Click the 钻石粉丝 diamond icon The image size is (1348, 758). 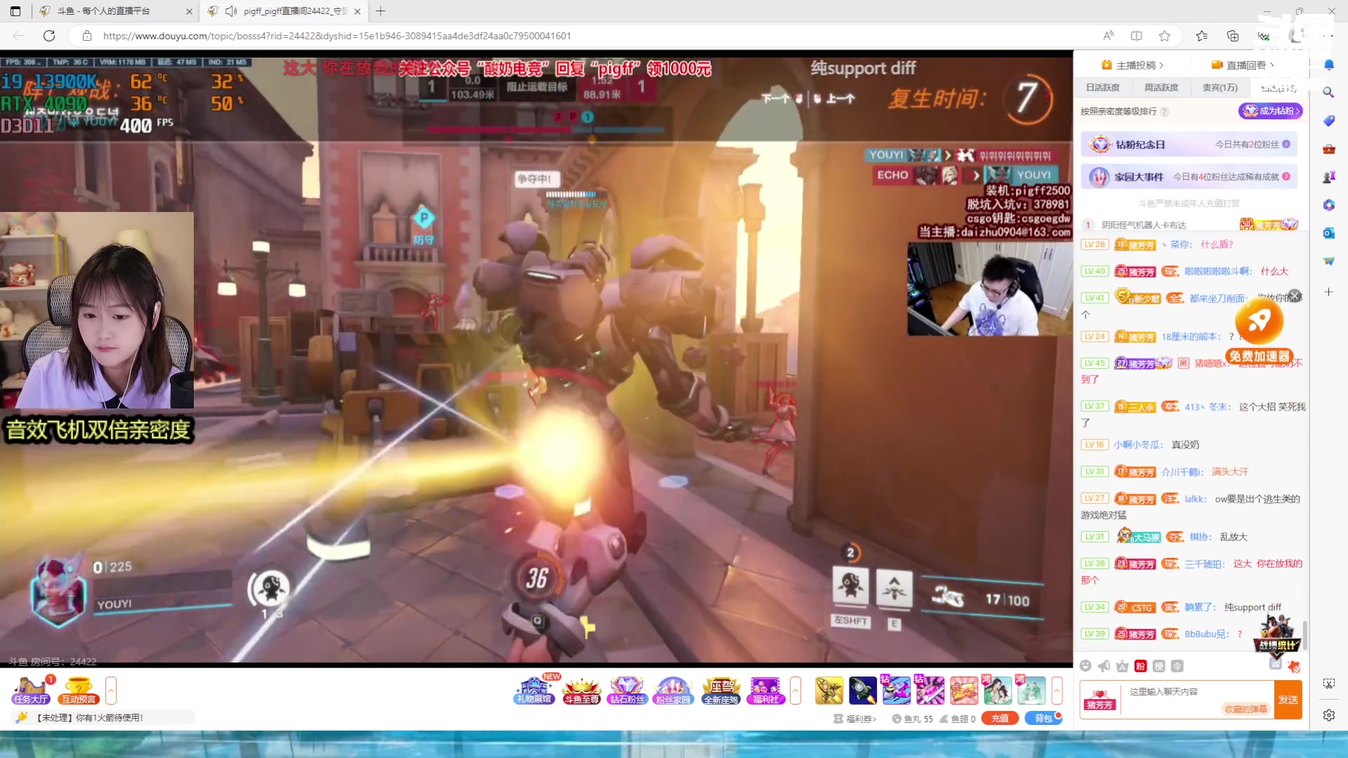(626, 690)
